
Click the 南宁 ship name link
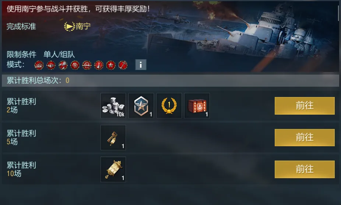coord(83,26)
